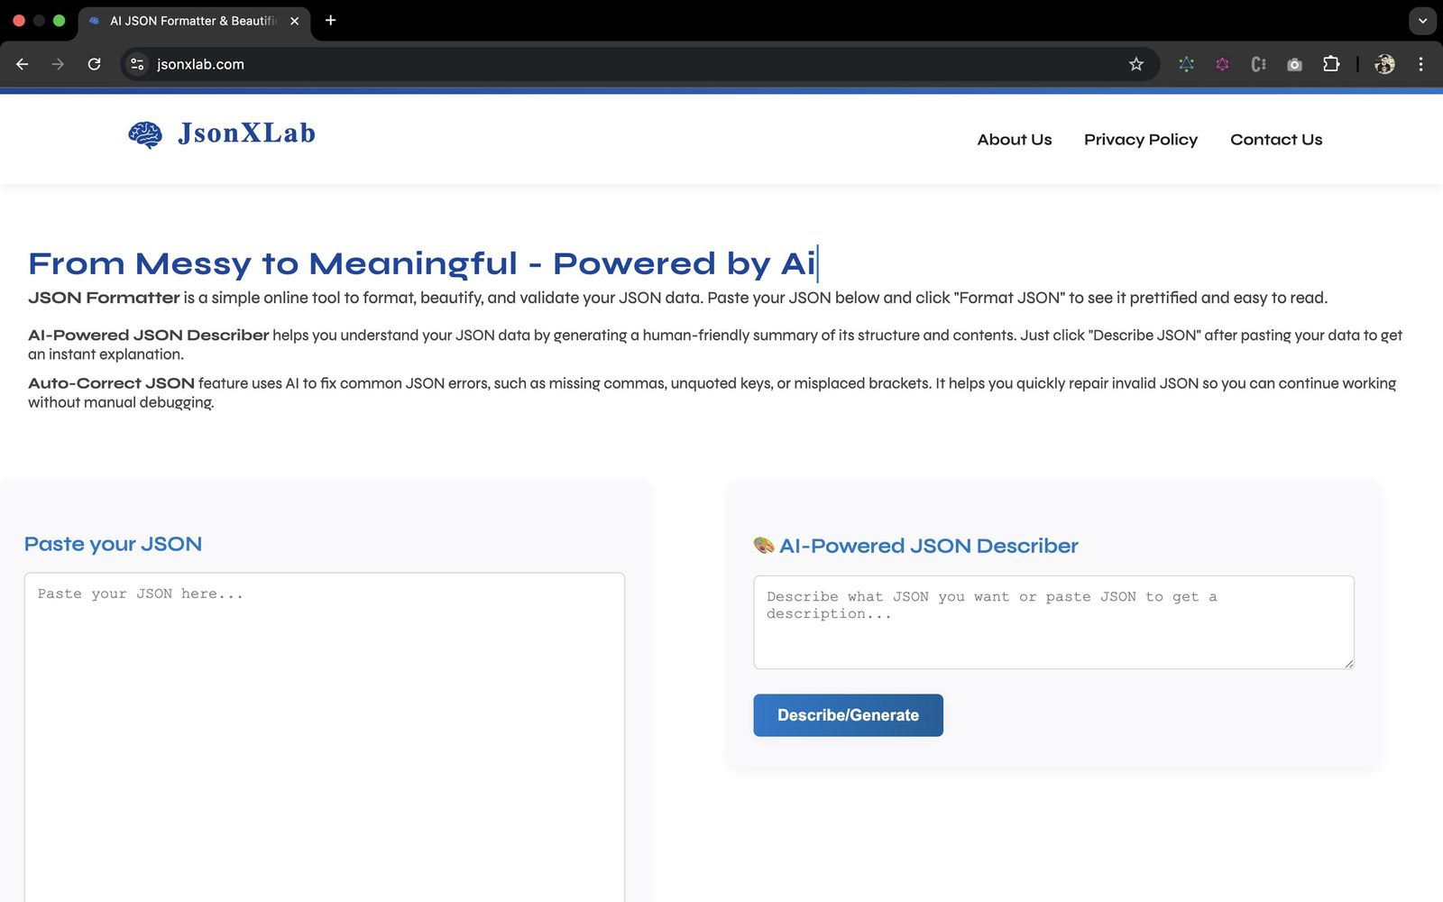Click into the 'Paste your JSON here' textarea
Viewport: 1443px width, 902px height.
pos(325,737)
